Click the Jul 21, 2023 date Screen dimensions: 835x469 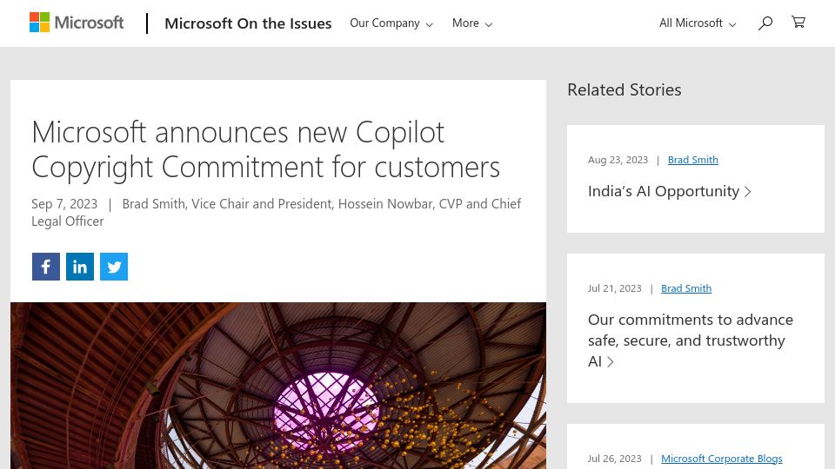point(615,288)
